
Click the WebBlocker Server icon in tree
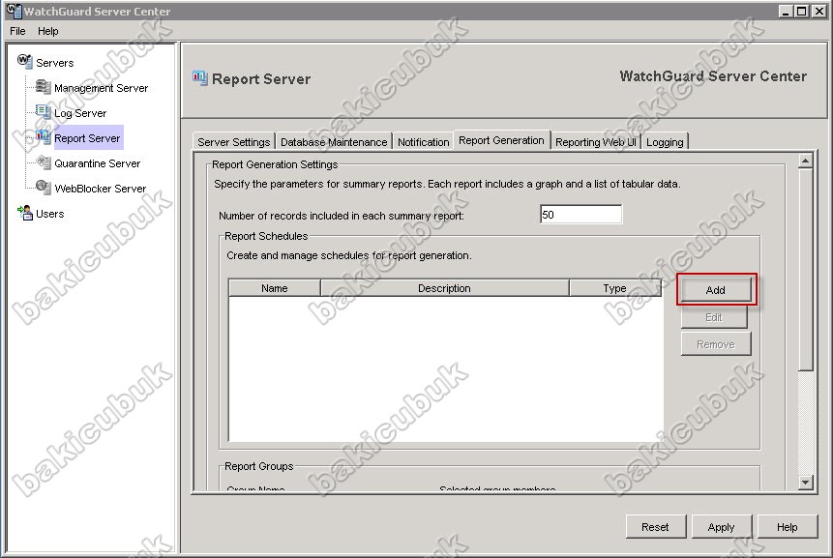click(43, 187)
